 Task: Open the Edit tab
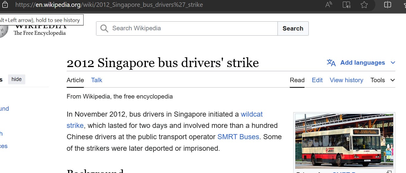click(317, 80)
